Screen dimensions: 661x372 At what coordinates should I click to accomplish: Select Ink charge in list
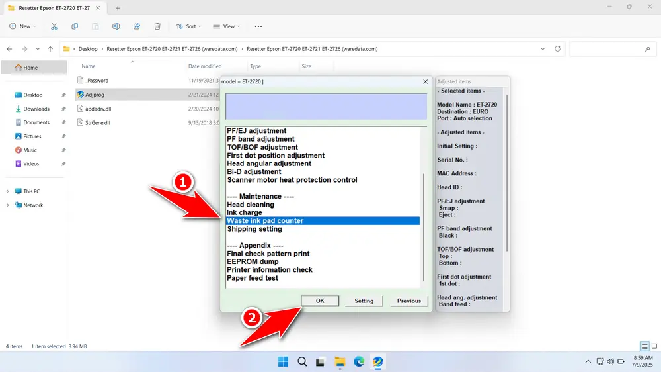pos(245,213)
